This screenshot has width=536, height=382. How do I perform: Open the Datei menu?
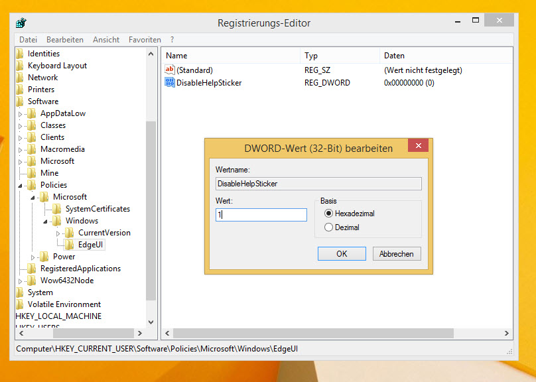(28, 40)
